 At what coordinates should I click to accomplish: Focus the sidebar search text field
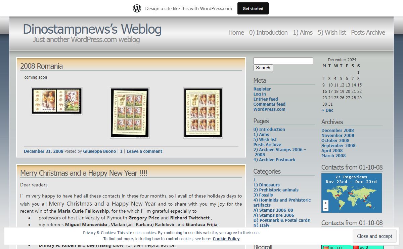[x=283, y=61]
